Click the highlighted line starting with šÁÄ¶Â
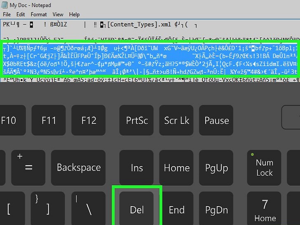300x225 pixels. 150,72
